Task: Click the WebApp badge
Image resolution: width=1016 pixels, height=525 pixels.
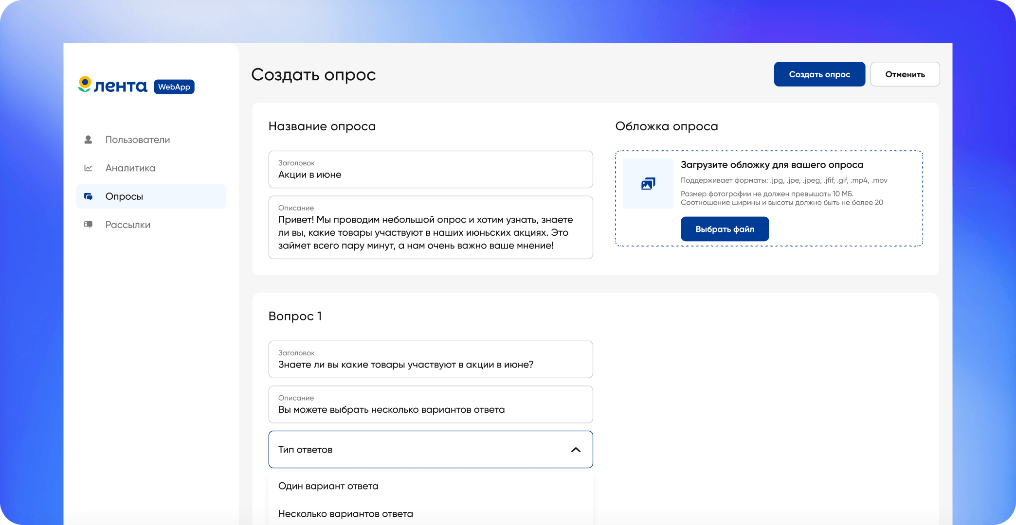Action: (174, 87)
